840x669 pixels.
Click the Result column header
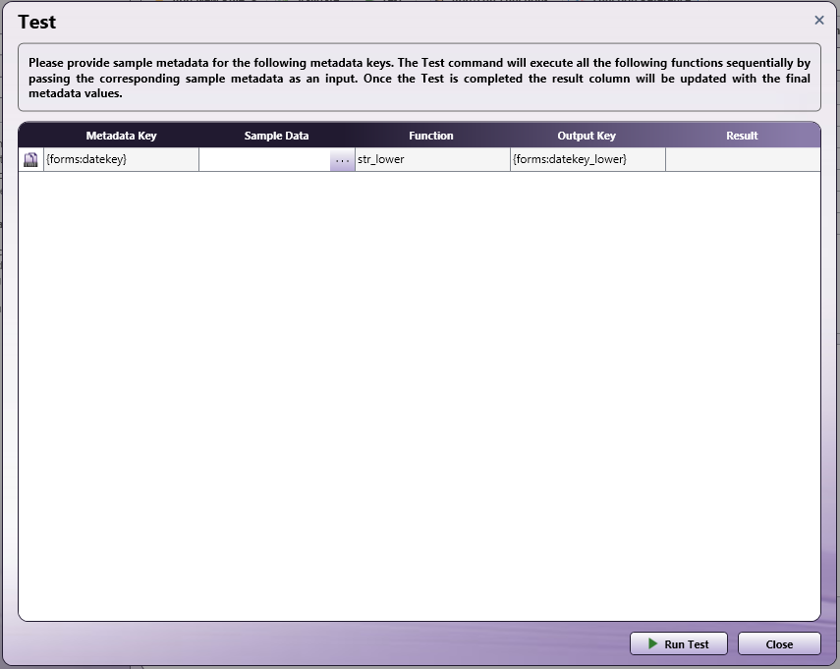pyautogui.click(x=742, y=136)
